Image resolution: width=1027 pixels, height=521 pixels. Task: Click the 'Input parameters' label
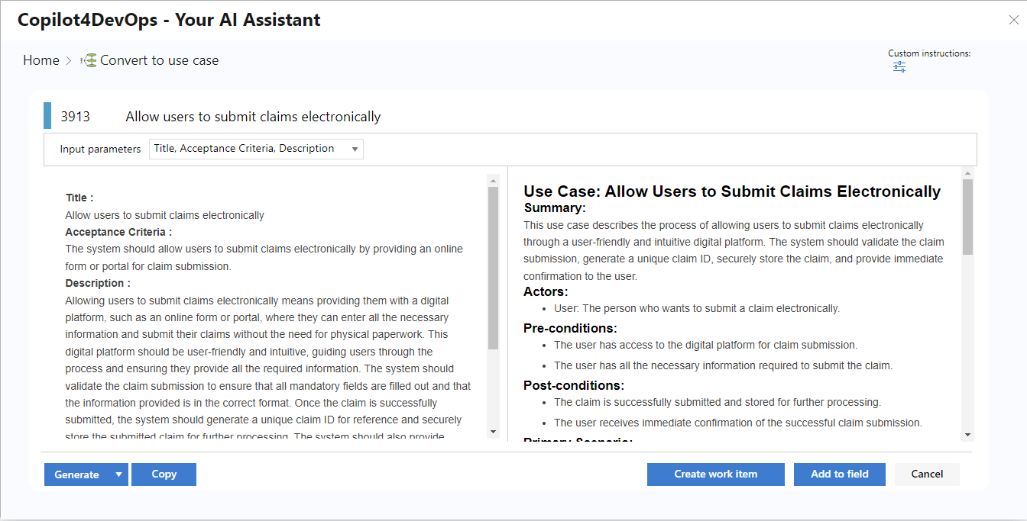click(101, 150)
